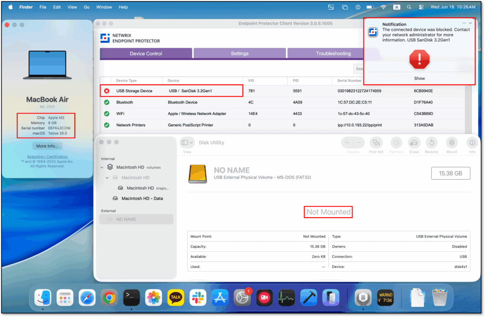The height and width of the screenshot is (317, 485).
Task: Click the More Info... button
Action: (x=47, y=146)
